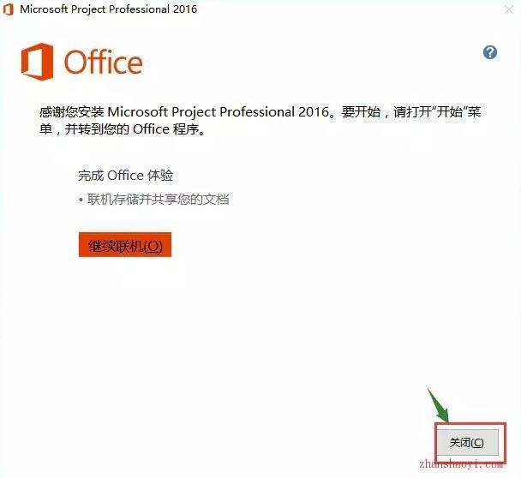Screen dimensions: 521x478
Task: Click the Office wordmark text beside the logo
Action: 103,63
